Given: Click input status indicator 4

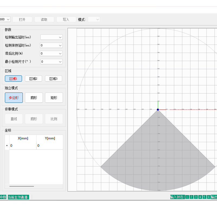Looking at the screenshot, I should (200, 197).
